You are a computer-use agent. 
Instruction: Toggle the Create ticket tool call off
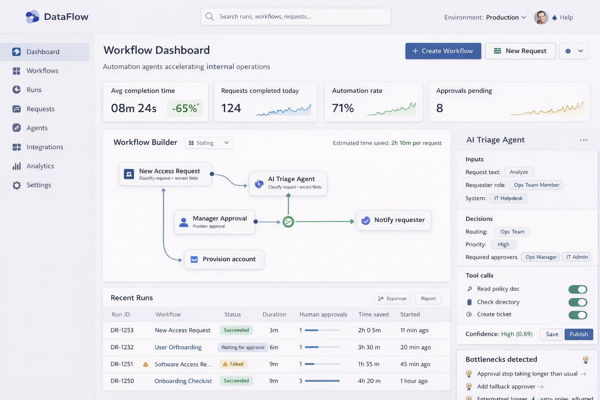(x=578, y=315)
